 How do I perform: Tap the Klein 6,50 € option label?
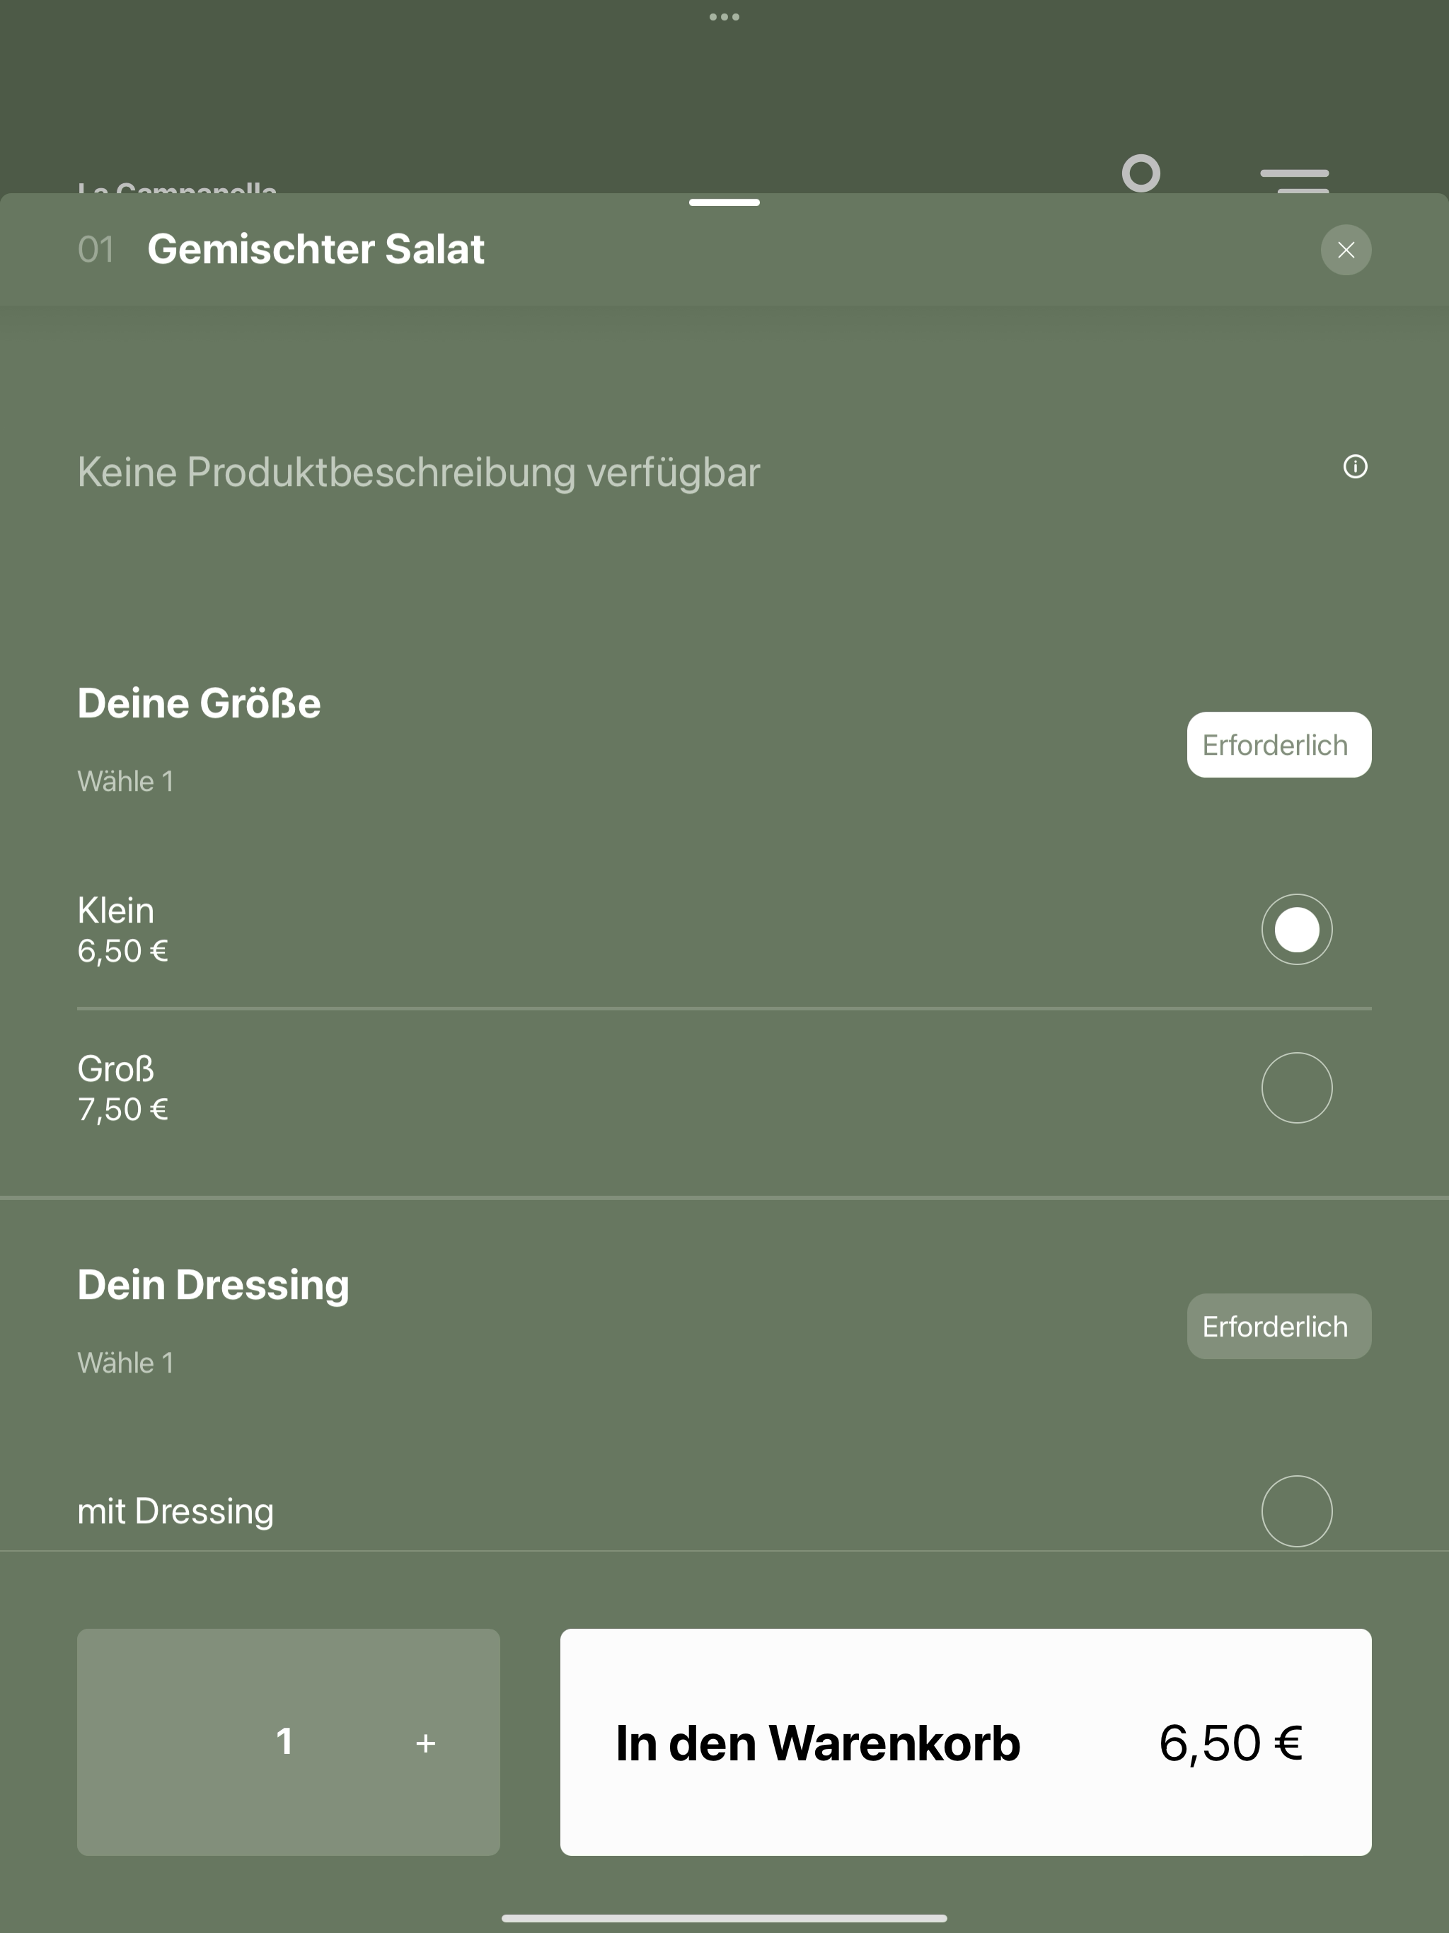(x=123, y=930)
